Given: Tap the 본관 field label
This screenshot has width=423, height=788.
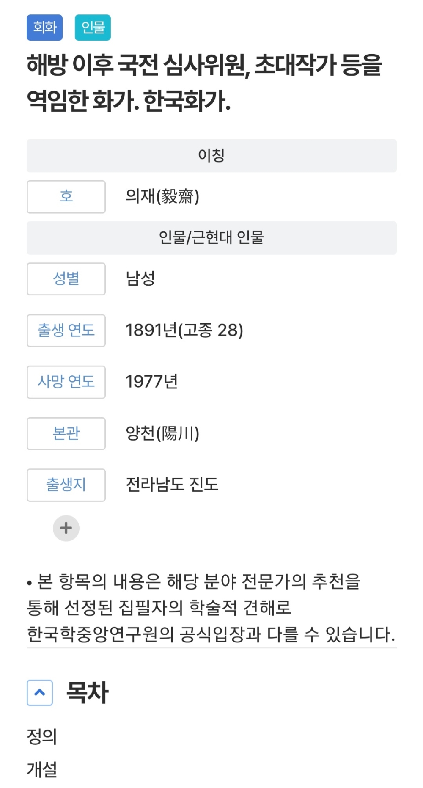Looking at the screenshot, I should (x=66, y=434).
